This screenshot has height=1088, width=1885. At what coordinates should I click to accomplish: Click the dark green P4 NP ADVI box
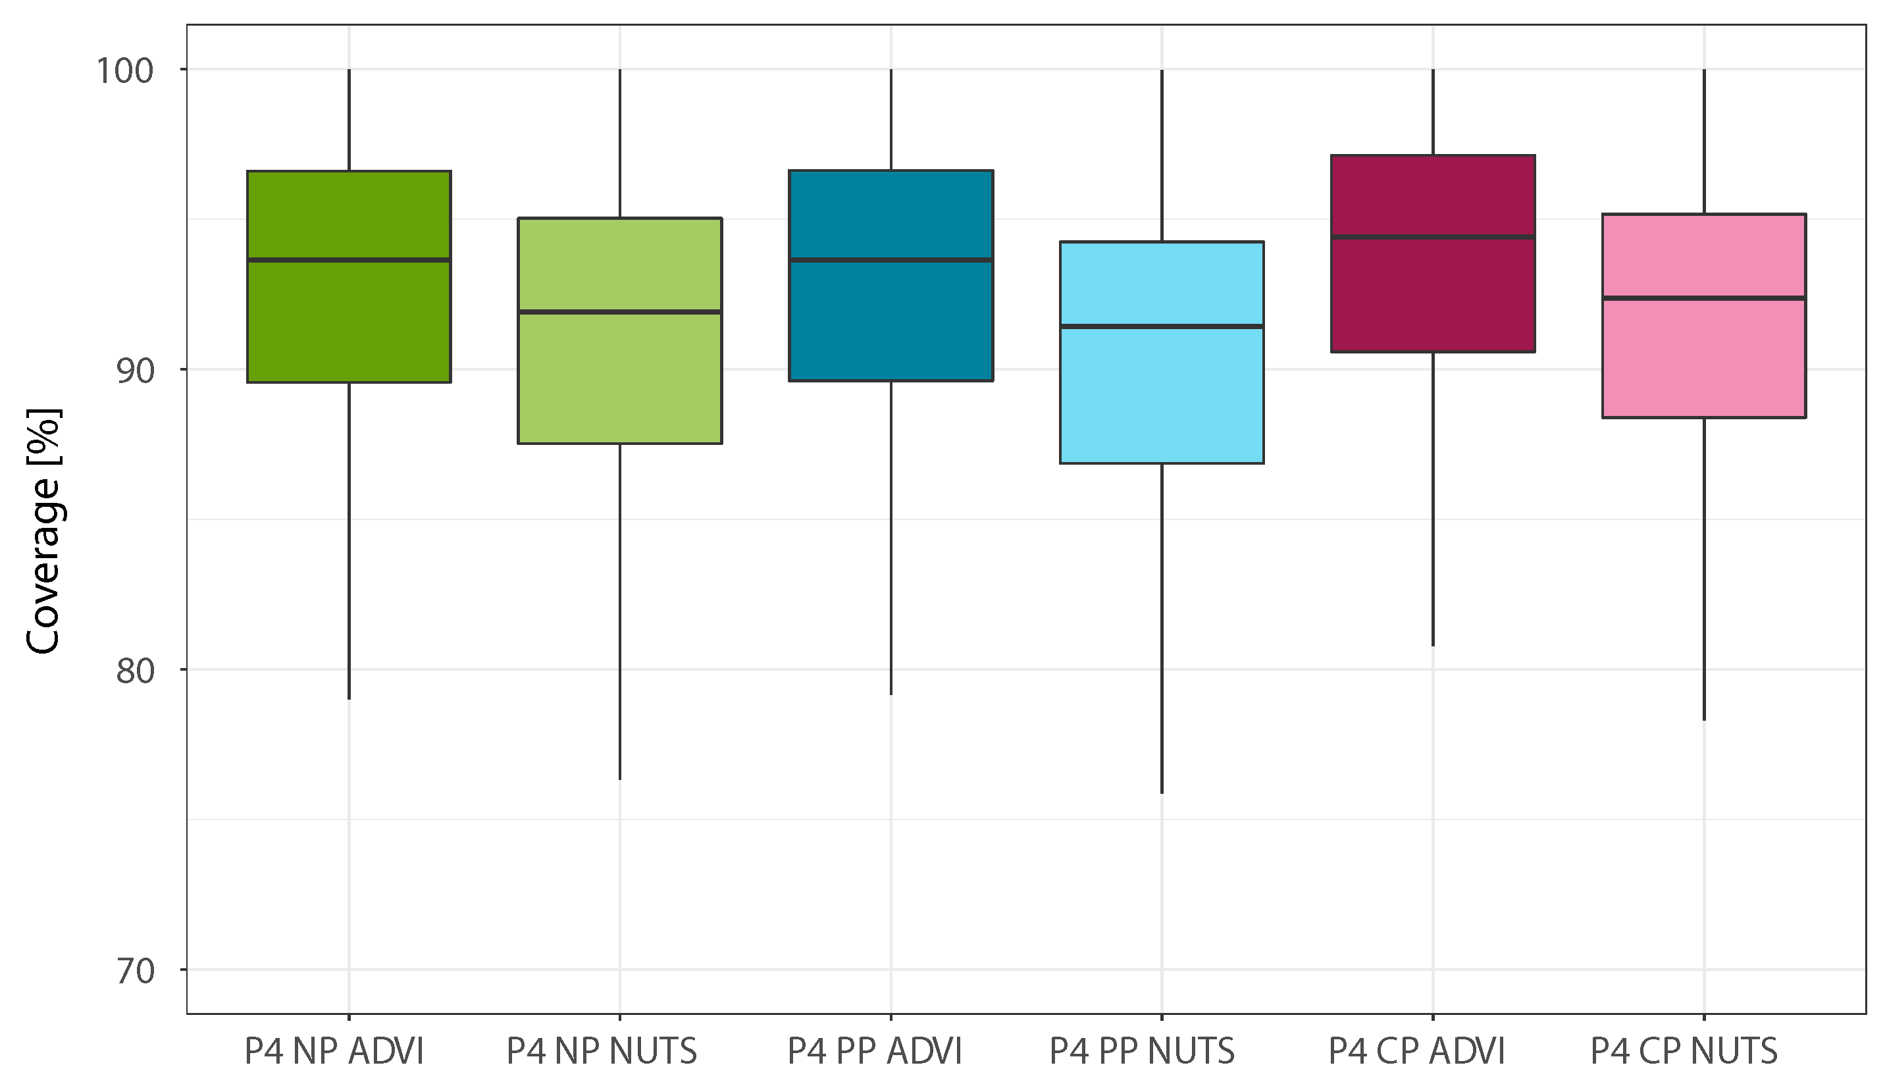[349, 321]
